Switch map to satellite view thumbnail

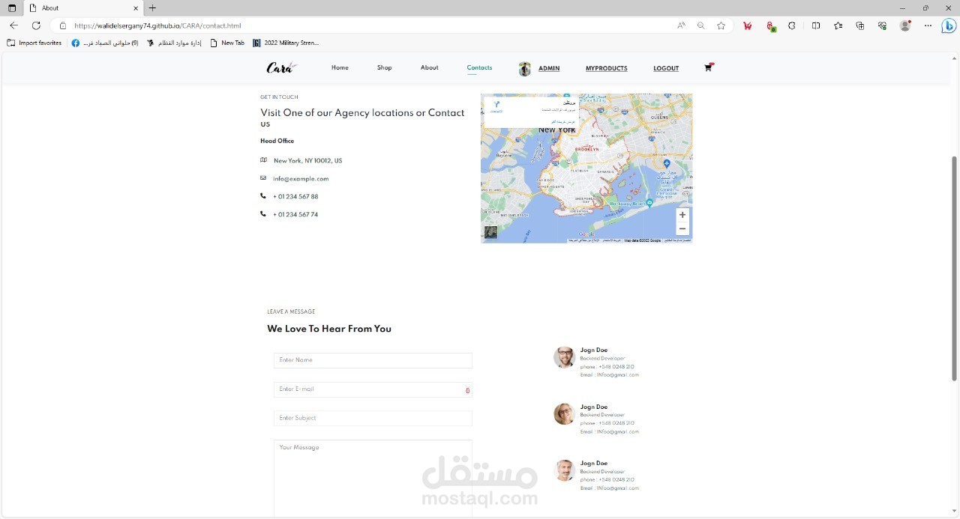tap(490, 232)
